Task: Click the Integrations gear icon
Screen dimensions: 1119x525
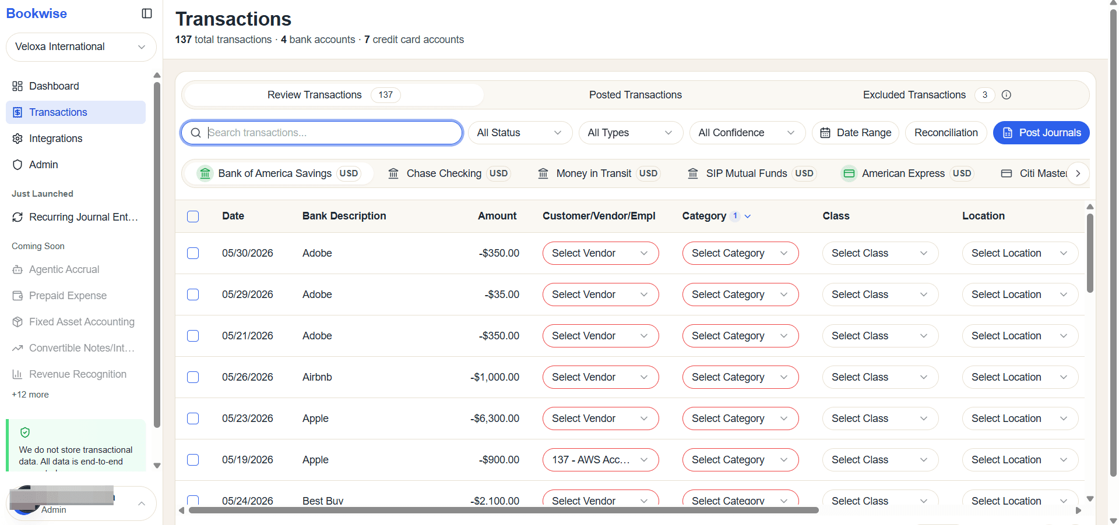Action: coord(17,139)
